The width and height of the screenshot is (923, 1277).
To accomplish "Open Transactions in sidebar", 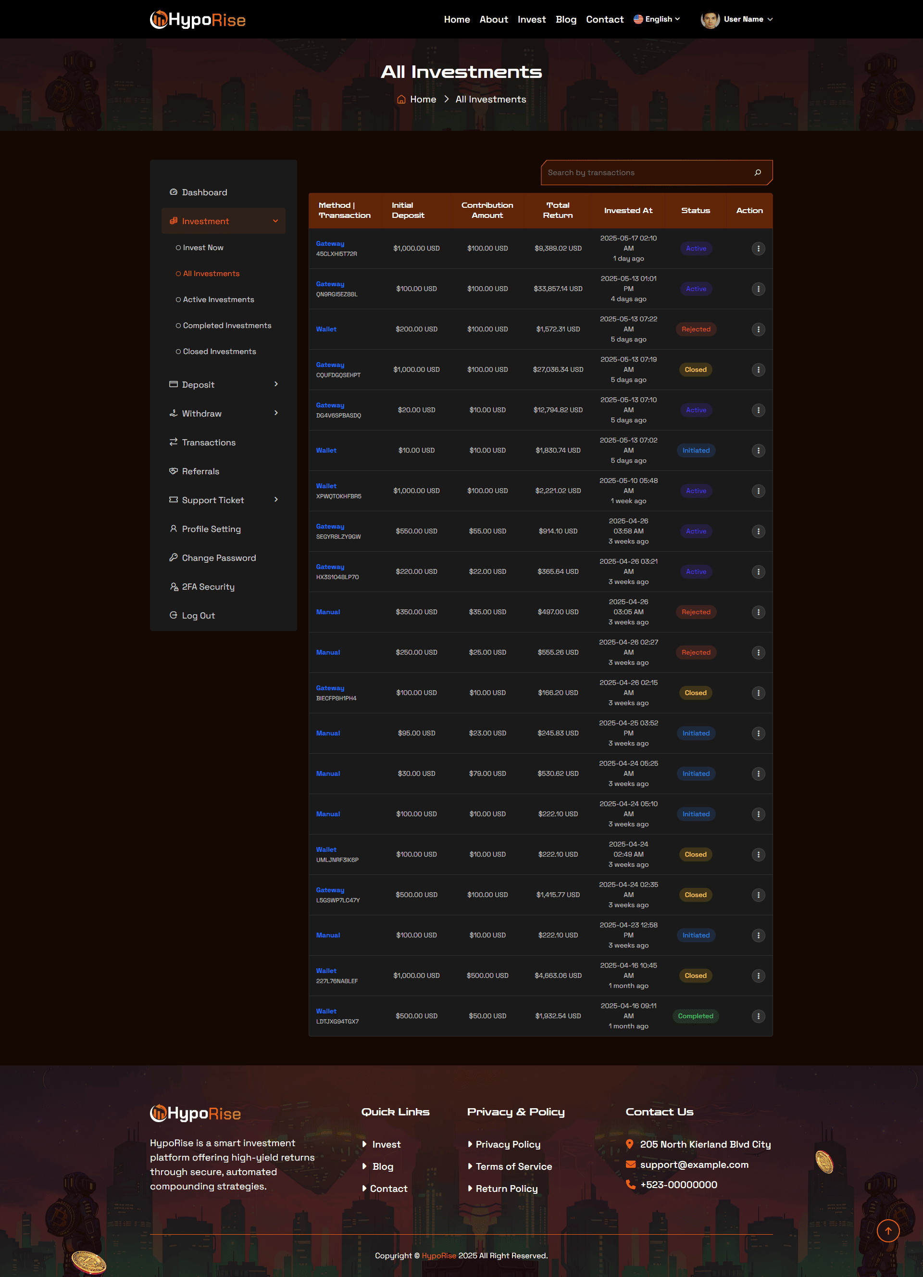I will (x=202, y=443).
